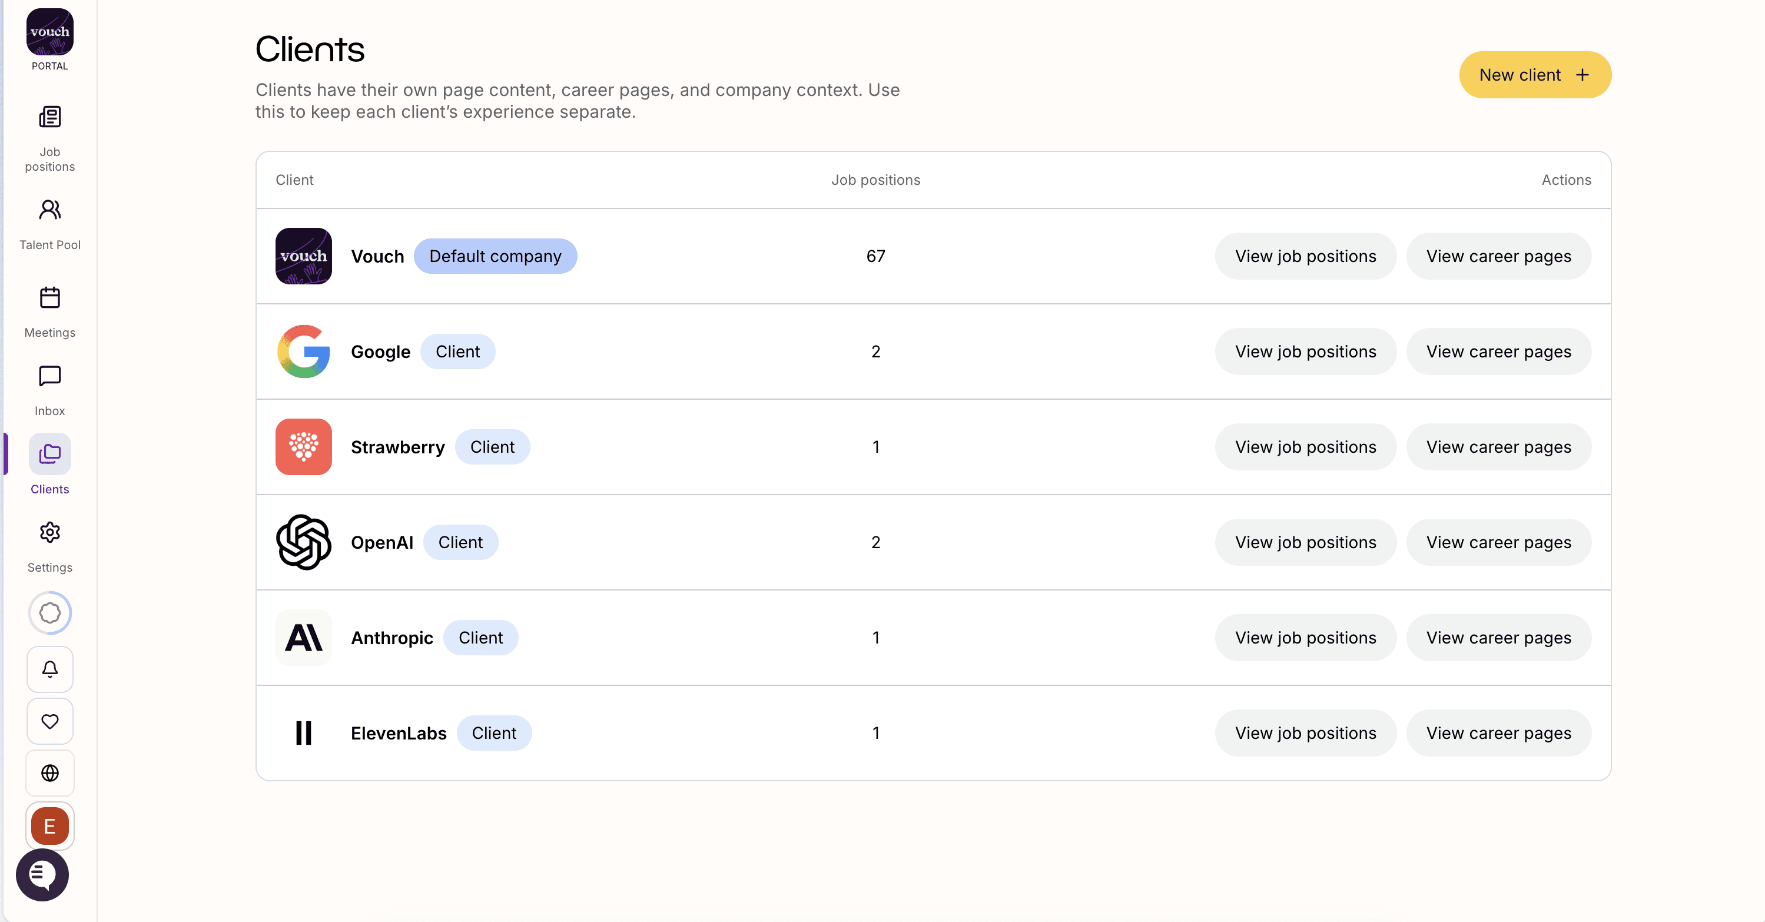The width and height of the screenshot is (1765, 922).
Task: Click the Default company badge
Action: coord(495,256)
